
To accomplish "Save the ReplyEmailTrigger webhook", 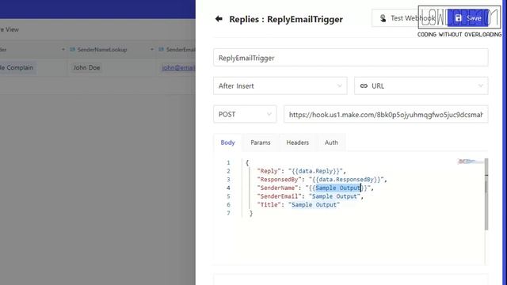I will [x=468, y=18].
